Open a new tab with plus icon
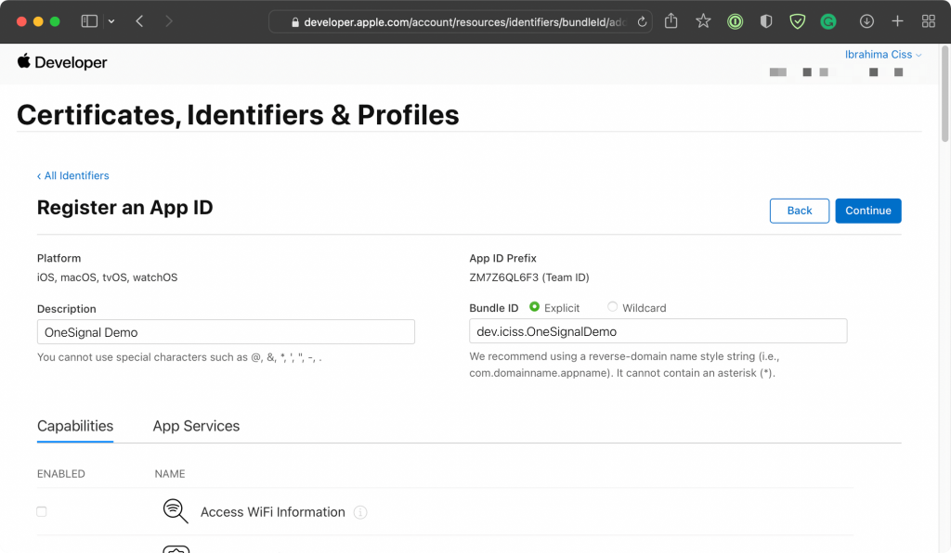 pyautogui.click(x=898, y=21)
